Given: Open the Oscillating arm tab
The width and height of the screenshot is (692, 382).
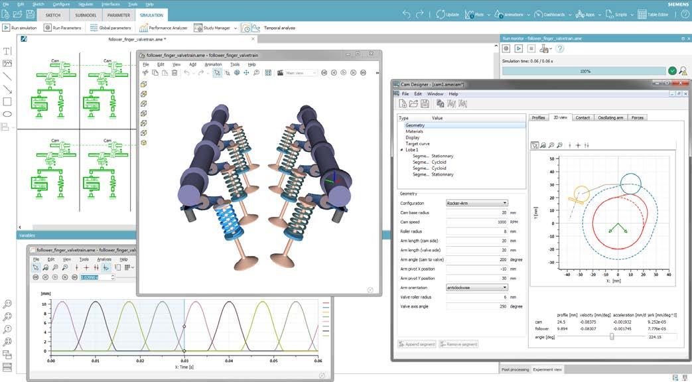Looking at the screenshot, I should (610, 118).
